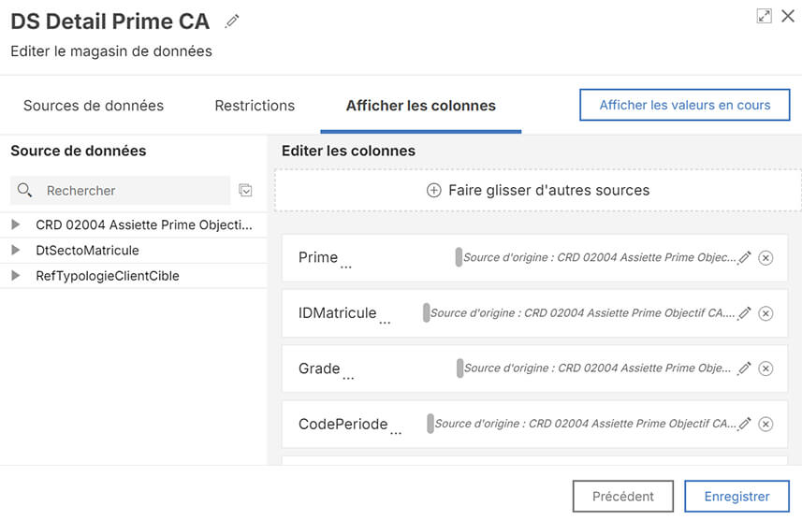Expand the DtSectoMatricule source
Image resolution: width=802 pixels, height=520 pixels.
point(15,250)
